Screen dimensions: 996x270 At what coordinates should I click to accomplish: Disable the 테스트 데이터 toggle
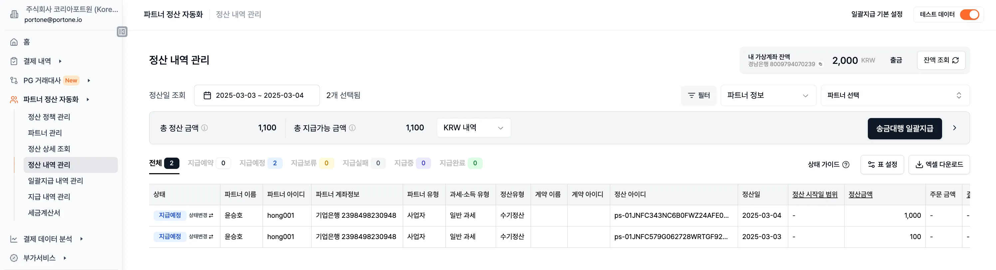(970, 14)
